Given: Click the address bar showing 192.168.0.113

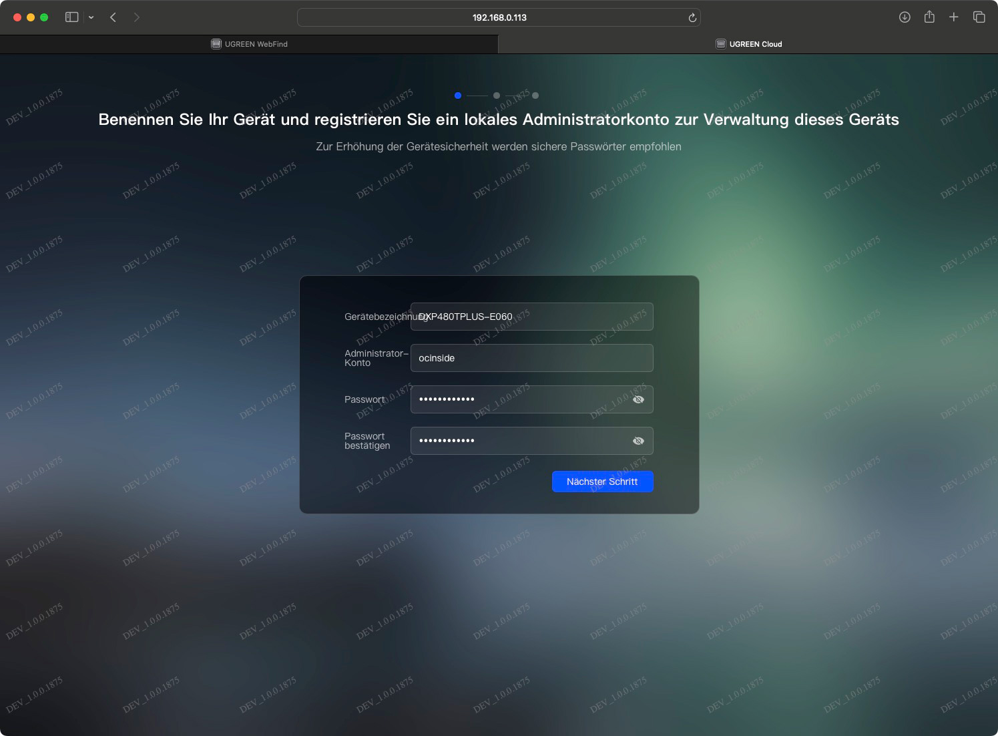Looking at the screenshot, I should [499, 17].
